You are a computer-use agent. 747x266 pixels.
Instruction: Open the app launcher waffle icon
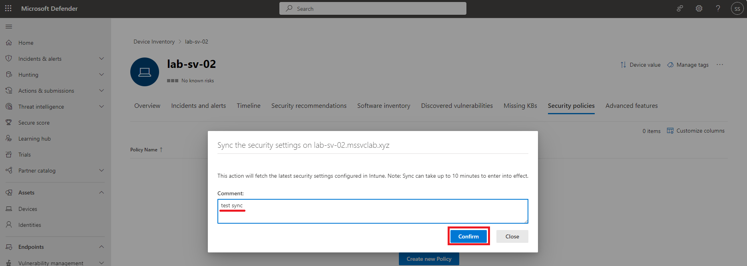[x=8, y=8]
